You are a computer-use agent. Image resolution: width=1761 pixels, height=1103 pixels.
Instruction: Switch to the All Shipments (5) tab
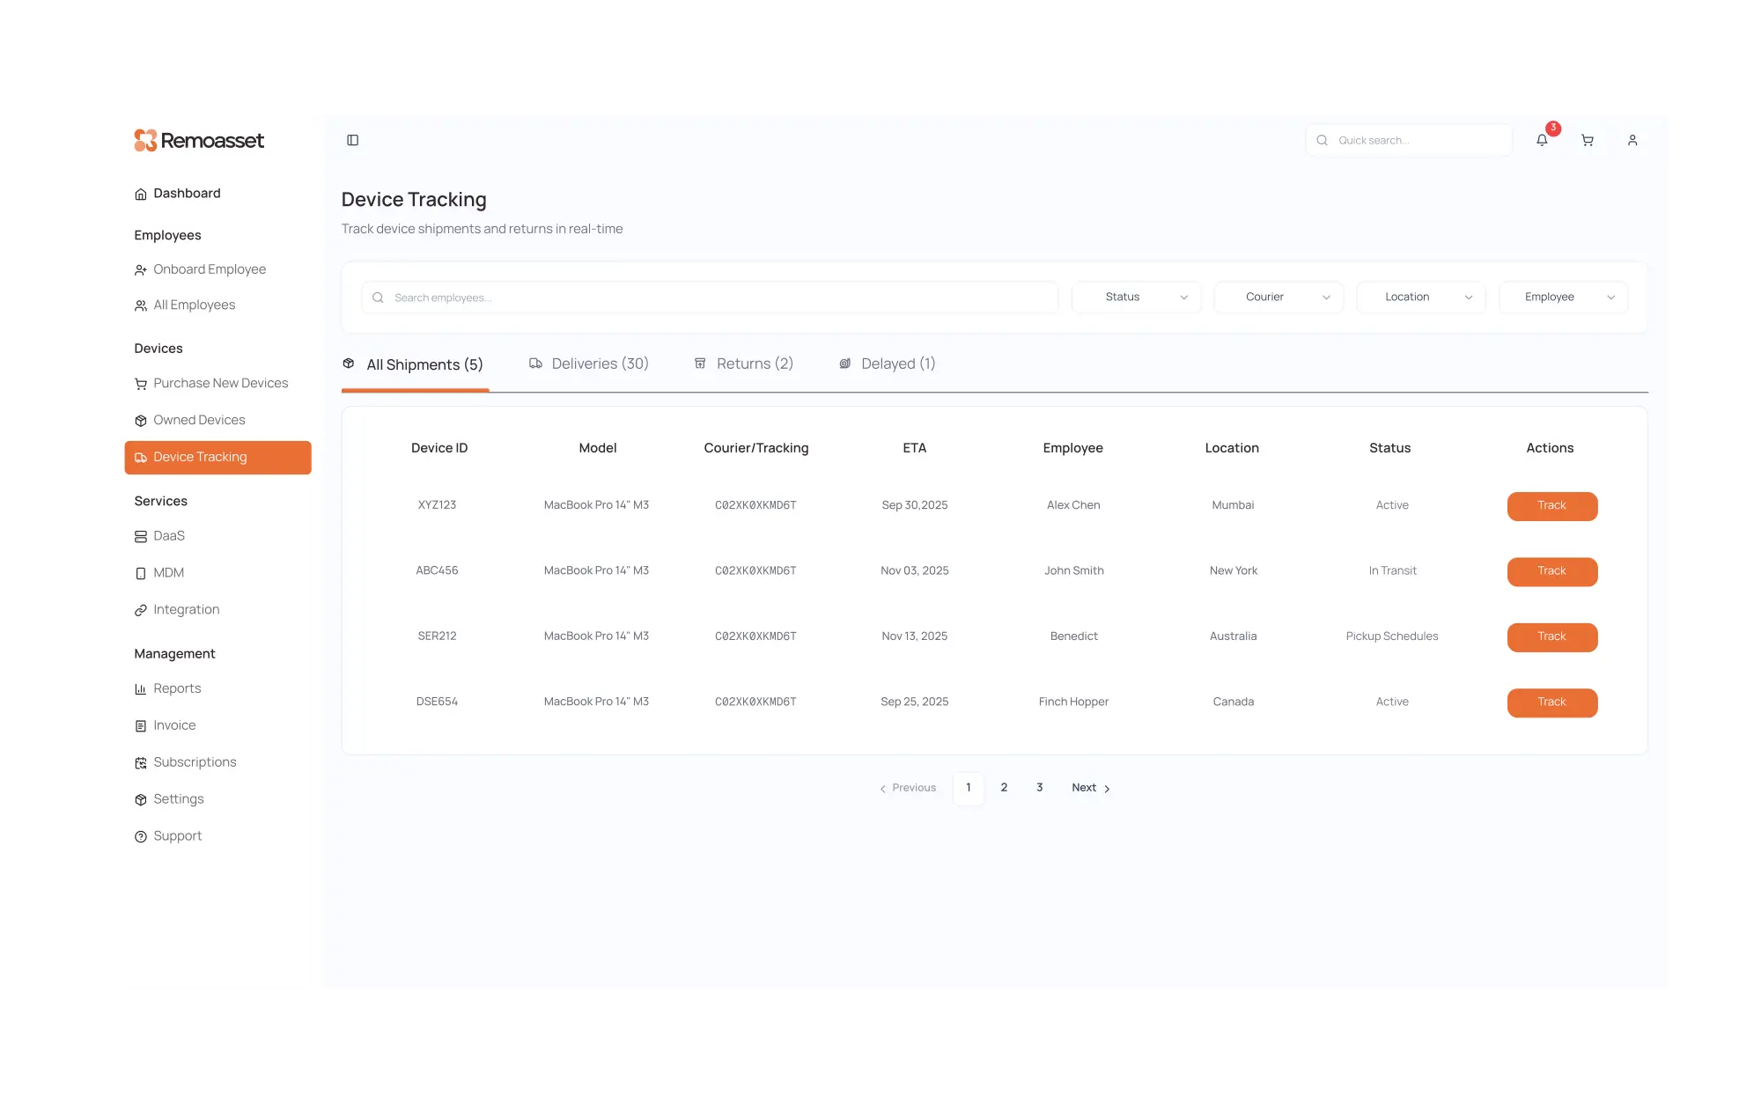[x=414, y=364]
